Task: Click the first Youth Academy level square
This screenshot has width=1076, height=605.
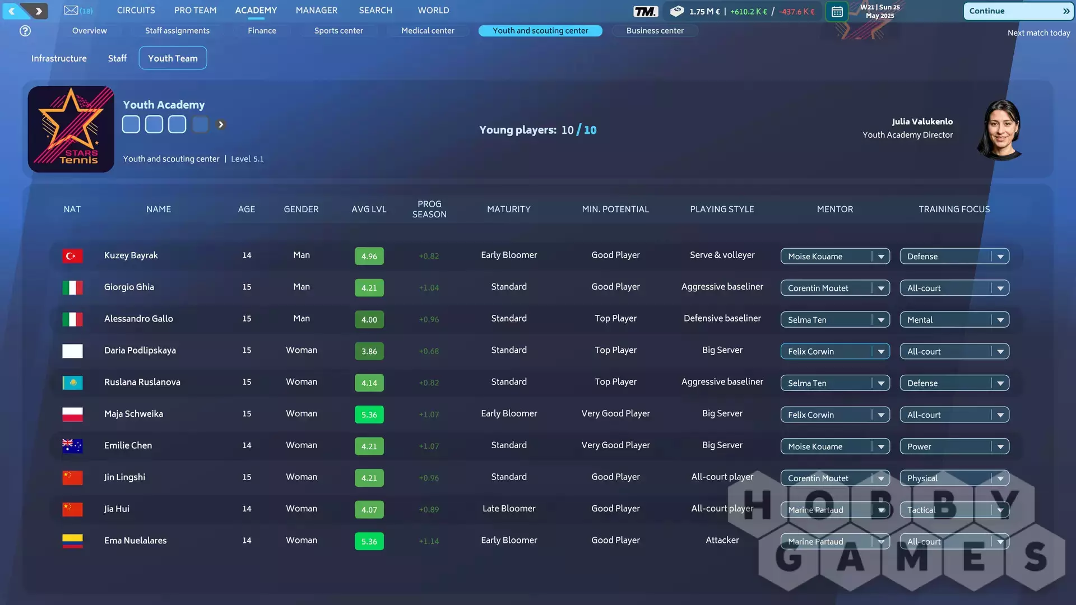Action: [131, 124]
